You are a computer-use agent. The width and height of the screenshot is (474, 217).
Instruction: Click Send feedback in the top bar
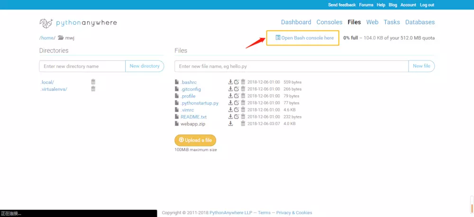[342, 5]
